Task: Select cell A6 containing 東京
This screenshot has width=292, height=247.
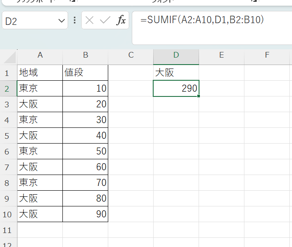Action: 40,151
